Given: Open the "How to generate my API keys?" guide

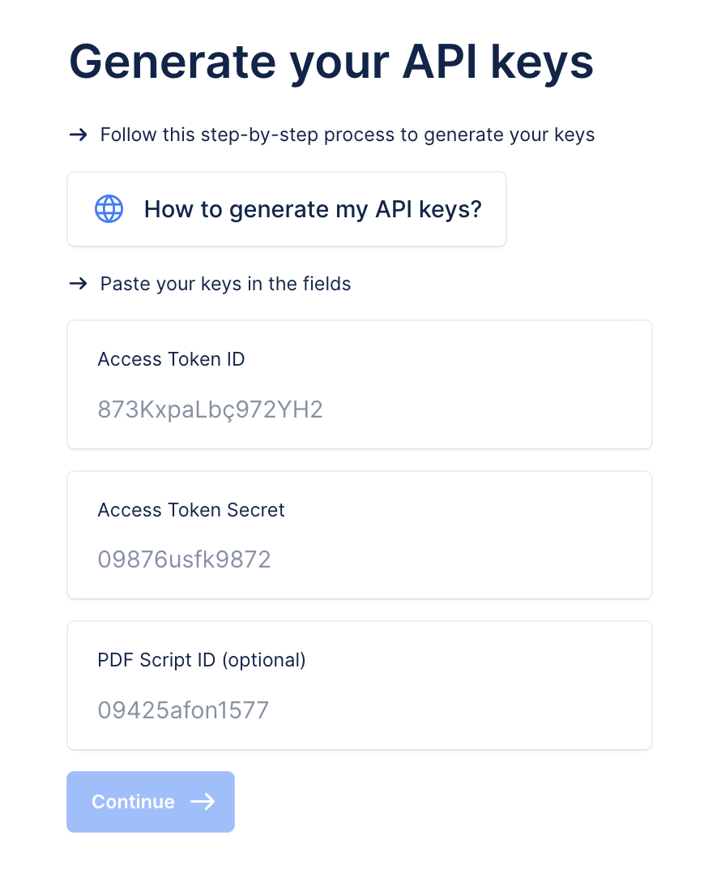Looking at the screenshot, I should pyautogui.click(x=286, y=209).
